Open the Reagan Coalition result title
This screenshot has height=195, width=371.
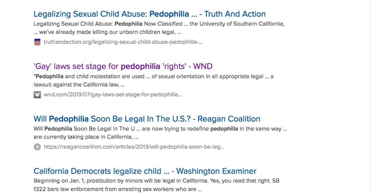147,119
